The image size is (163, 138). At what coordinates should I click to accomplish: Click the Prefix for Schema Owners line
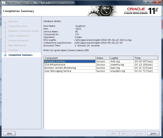pyautogui.click(x=66, y=50)
